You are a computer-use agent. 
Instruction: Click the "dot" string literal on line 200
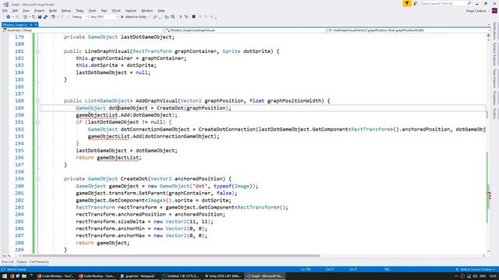click(x=200, y=186)
